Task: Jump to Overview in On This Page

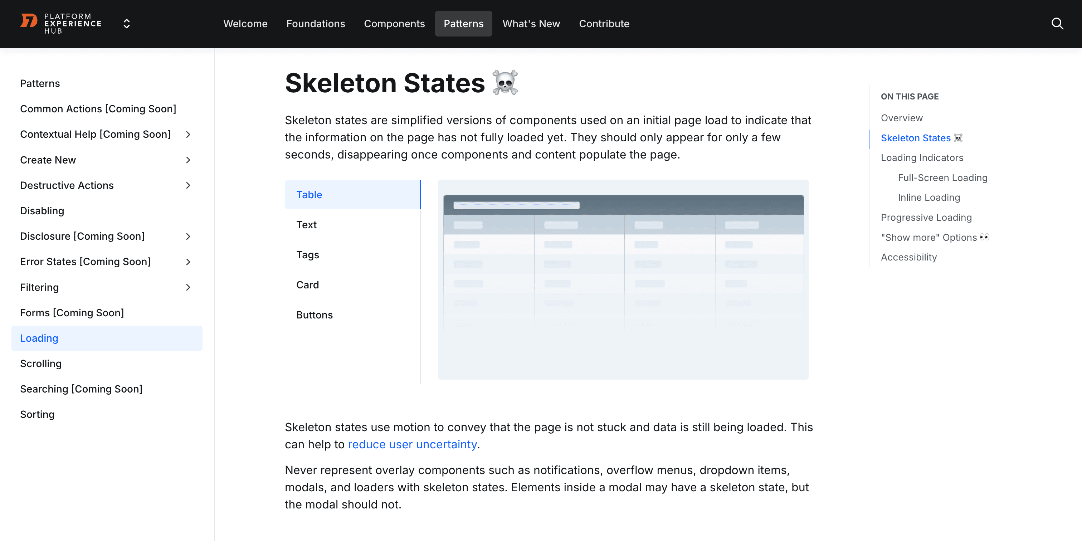Action: coord(901,118)
